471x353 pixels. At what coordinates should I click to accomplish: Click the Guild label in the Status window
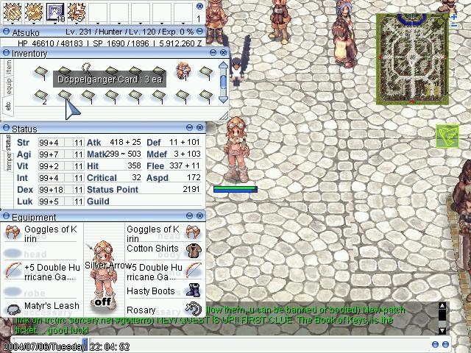[x=98, y=202]
